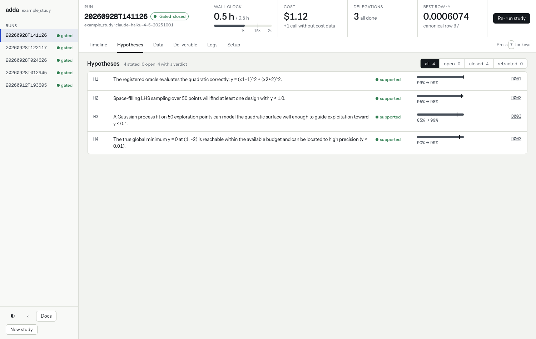The image size is (536, 339).
Task: Select run 20260928T012945 in sidebar
Action: coord(39,73)
